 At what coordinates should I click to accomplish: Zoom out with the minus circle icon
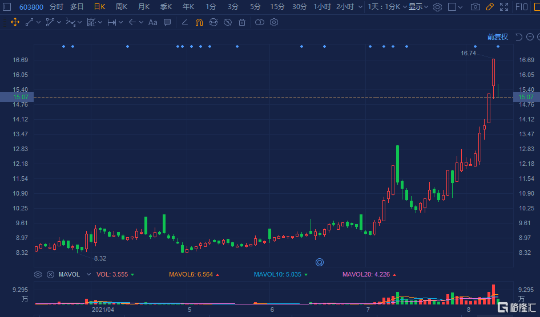click(530, 37)
